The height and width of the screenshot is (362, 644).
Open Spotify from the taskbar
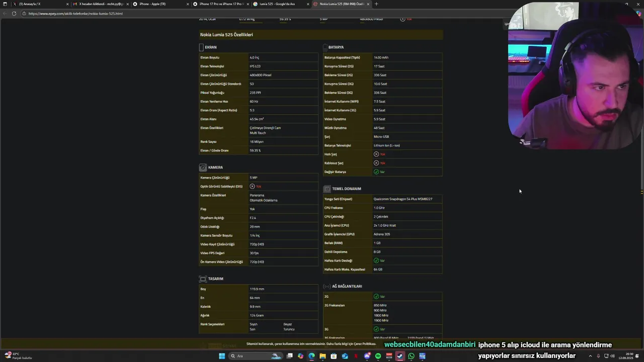click(378, 356)
